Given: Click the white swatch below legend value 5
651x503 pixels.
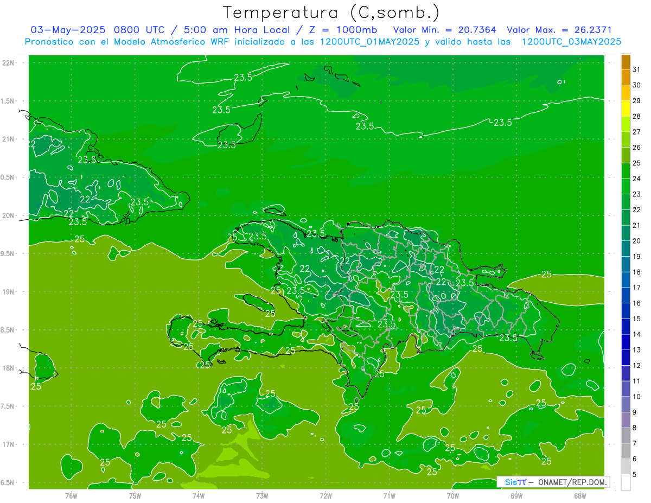Looking at the screenshot, I should (x=626, y=482).
